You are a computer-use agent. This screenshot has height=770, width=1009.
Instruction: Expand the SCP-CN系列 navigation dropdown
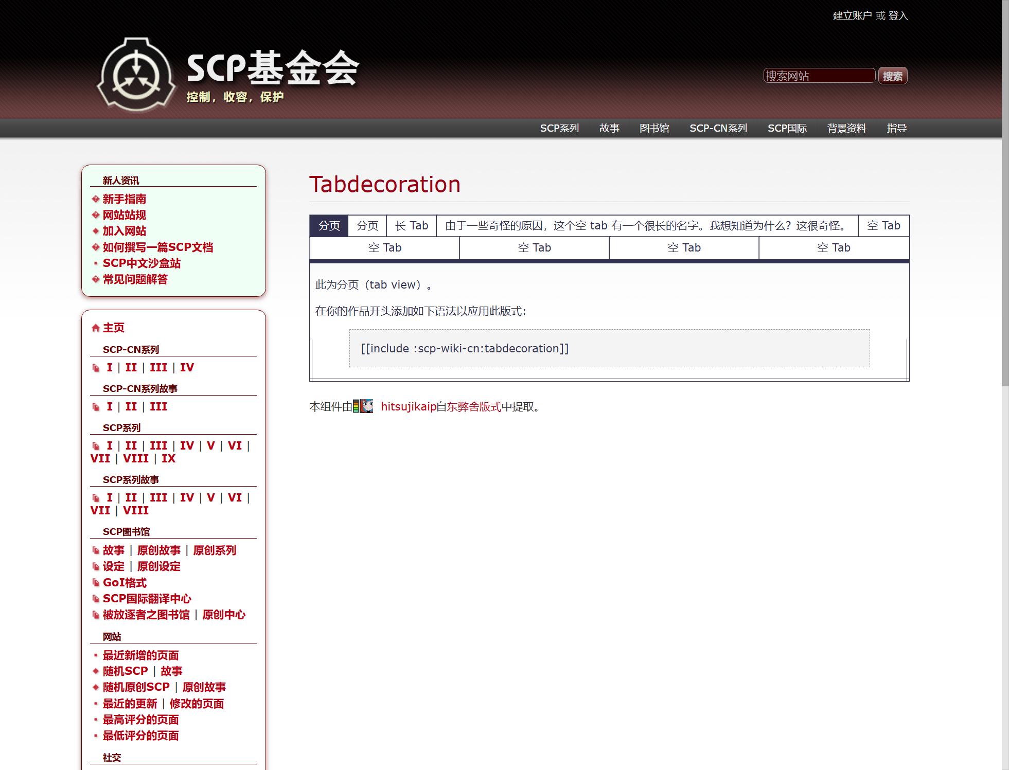click(718, 128)
